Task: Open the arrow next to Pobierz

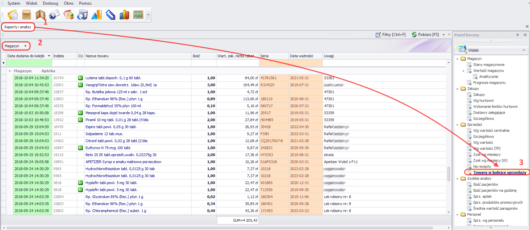Action: 444,35
